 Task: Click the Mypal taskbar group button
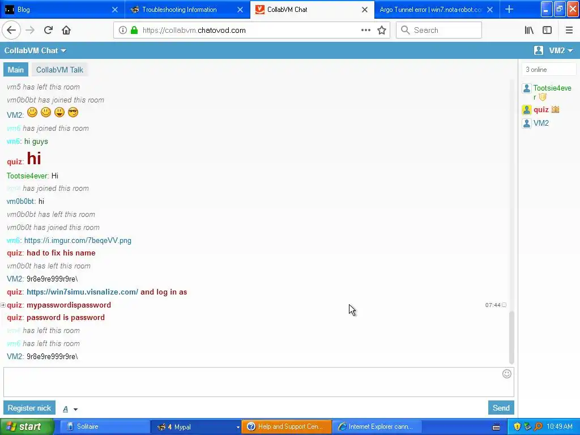click(196, 427)
